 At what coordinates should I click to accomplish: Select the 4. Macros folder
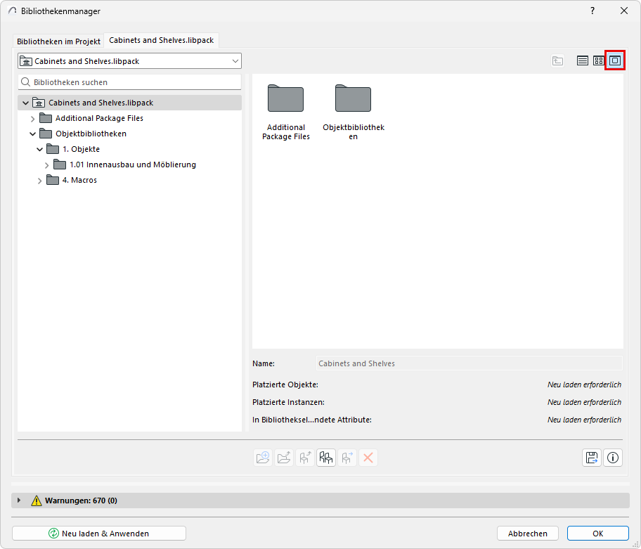click(79, 180)
